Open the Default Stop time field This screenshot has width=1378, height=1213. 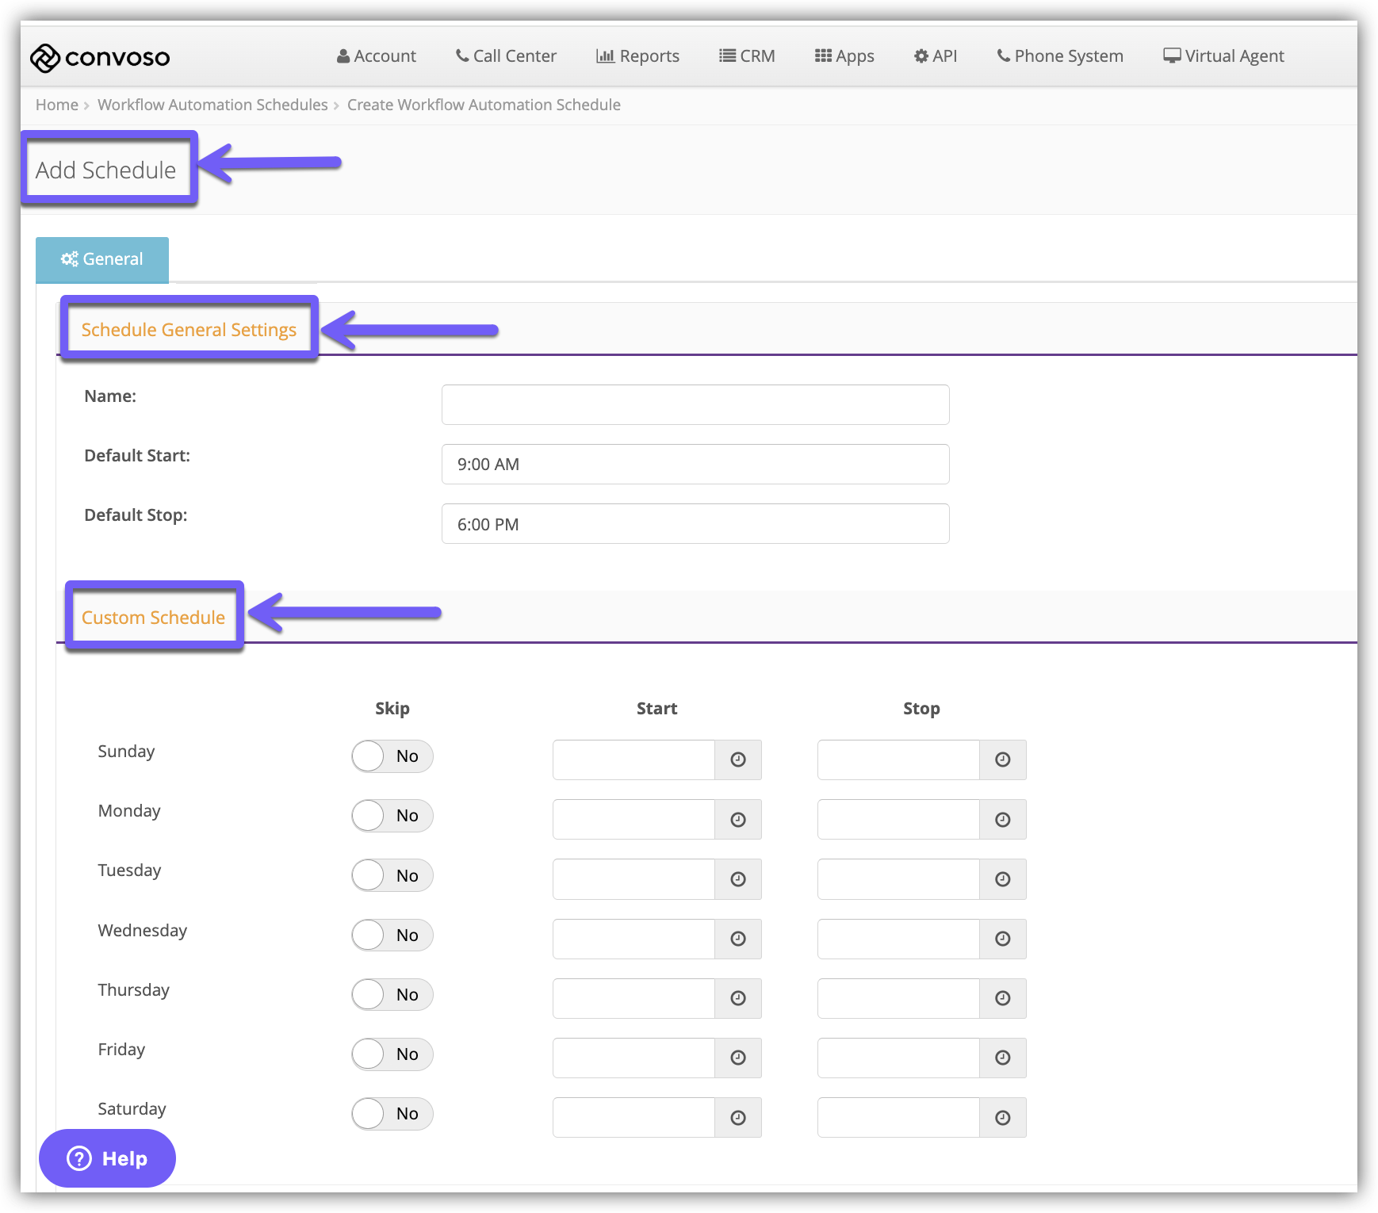pos(695,524)
